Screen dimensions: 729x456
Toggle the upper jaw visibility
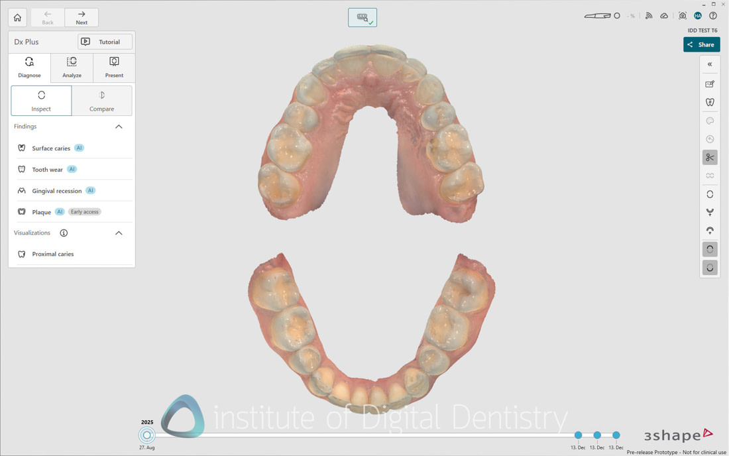710,249
